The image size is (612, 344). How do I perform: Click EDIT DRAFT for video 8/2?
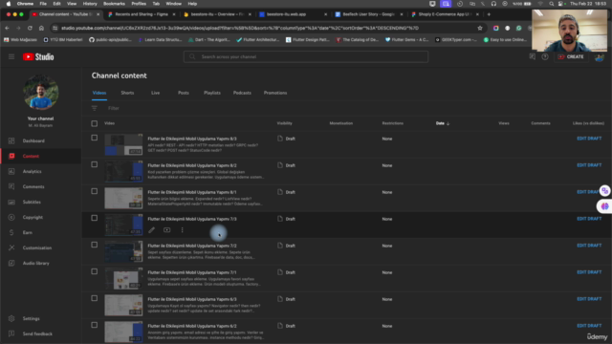[589, 165]
